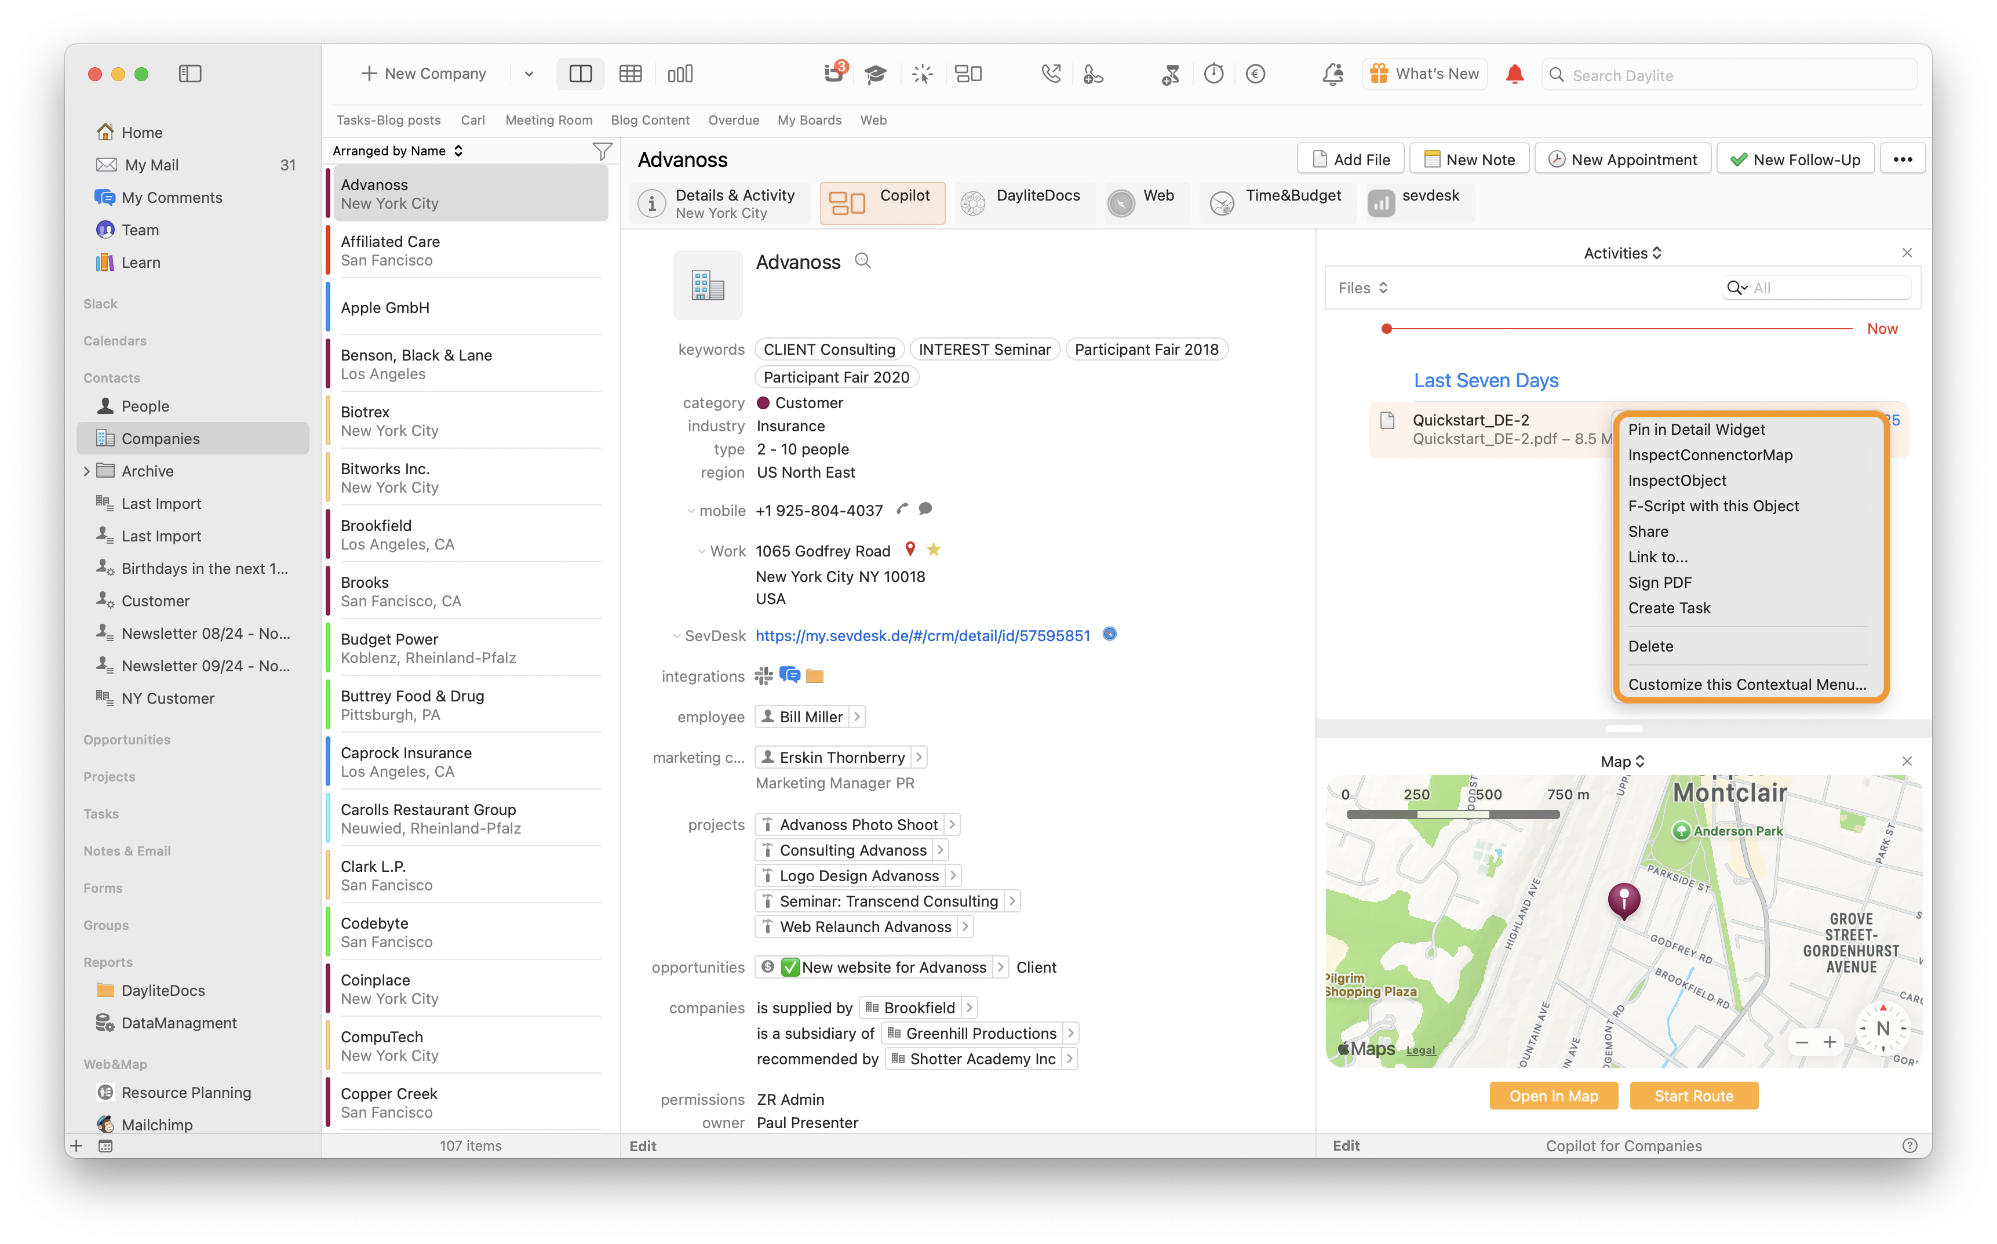Click the map compass N control

click(1883, 1028)
